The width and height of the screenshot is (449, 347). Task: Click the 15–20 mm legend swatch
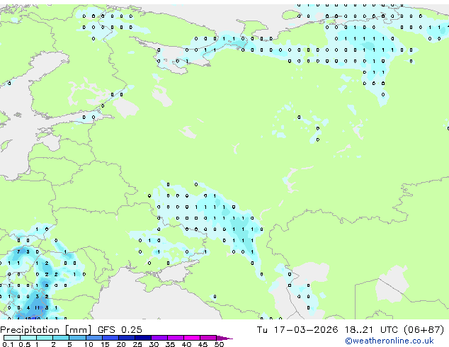tap(110, 338)
